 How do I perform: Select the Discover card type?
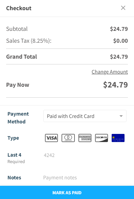point(102,138)
